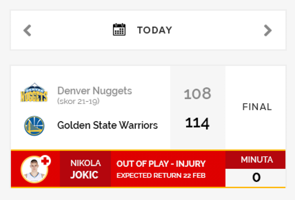Click the date navigation bar
Screen dimensions: 295x200
tap(148, 30)
